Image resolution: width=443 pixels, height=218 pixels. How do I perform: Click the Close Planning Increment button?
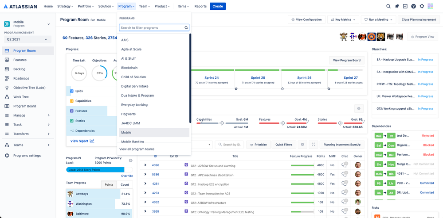pyautogui.click(x=419, y=20)
